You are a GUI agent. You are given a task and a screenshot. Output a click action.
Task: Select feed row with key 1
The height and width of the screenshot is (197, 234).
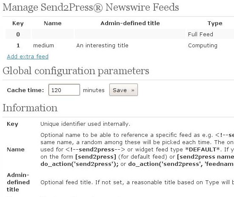pos(120,45)
